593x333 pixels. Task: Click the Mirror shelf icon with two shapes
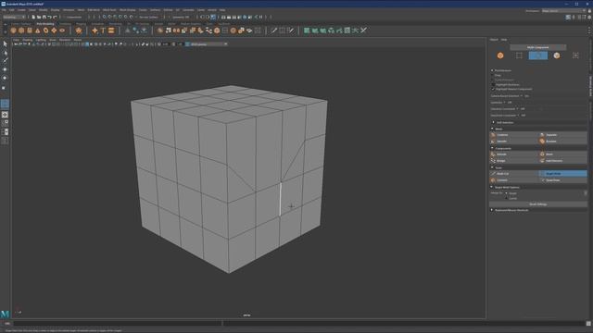[x=176, y=31]
